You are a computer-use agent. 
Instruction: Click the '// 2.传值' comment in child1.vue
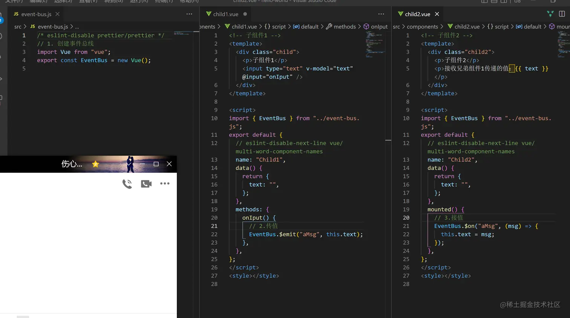[x=263, y=226]
